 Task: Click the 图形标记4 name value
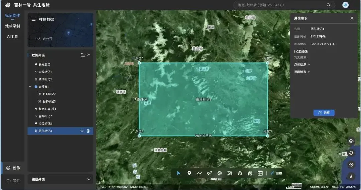tap(317, 29)
